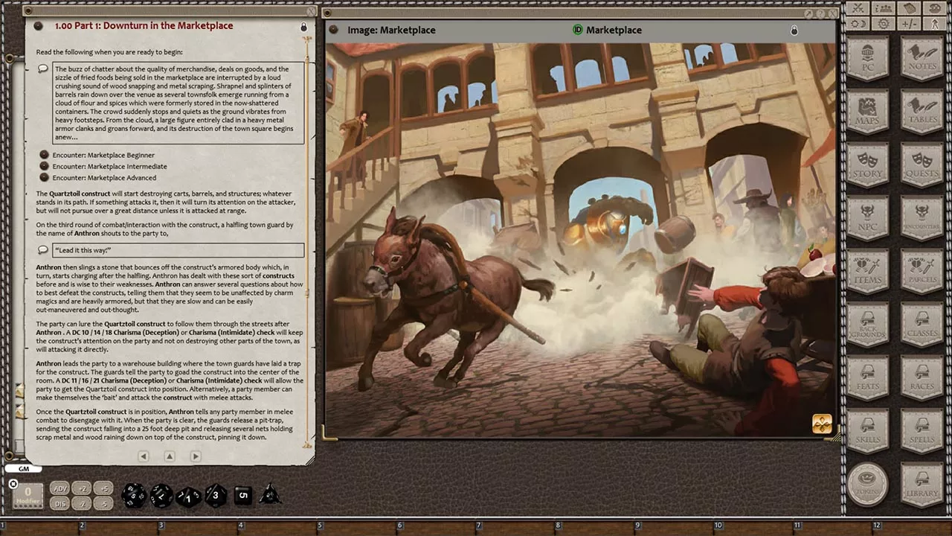This screenshot has width=952, height=536.
Task: Open the Encounters sidebar button
Action: (x=922, y=218)
